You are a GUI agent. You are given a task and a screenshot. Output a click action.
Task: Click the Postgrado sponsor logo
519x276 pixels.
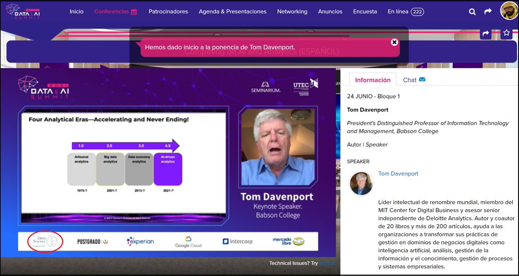point(93,241)
